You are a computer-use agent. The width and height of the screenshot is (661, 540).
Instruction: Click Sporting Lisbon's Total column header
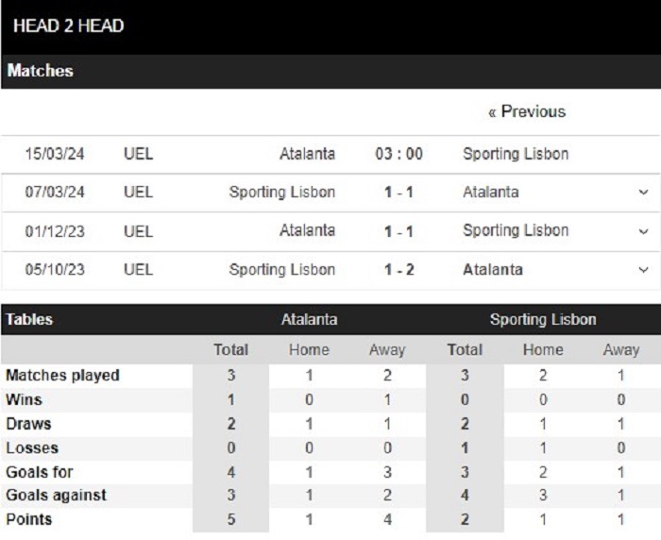(465, 350)
